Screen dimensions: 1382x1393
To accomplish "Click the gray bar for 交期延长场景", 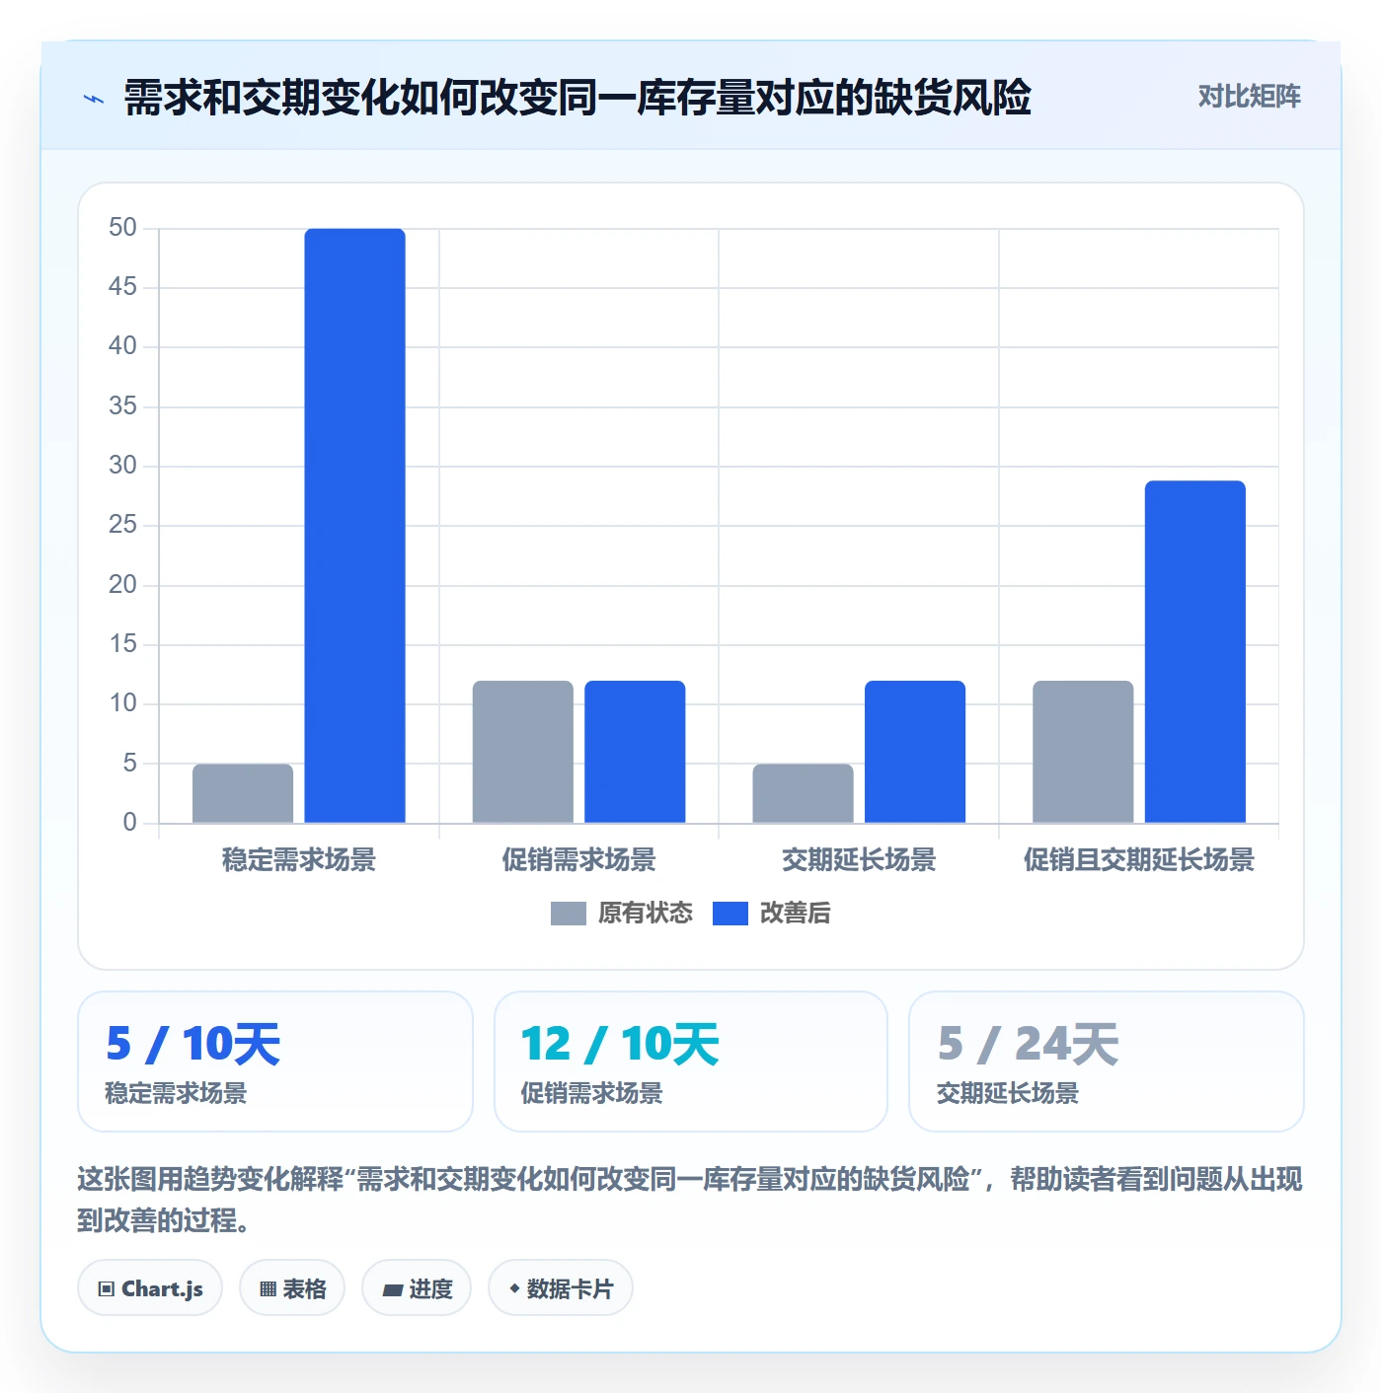I will click(x=803, y=793).
